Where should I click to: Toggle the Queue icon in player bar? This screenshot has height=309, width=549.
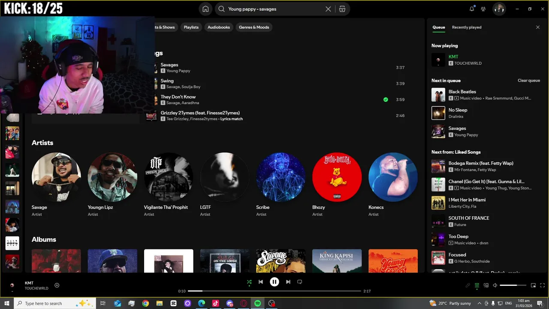(477, 285)
